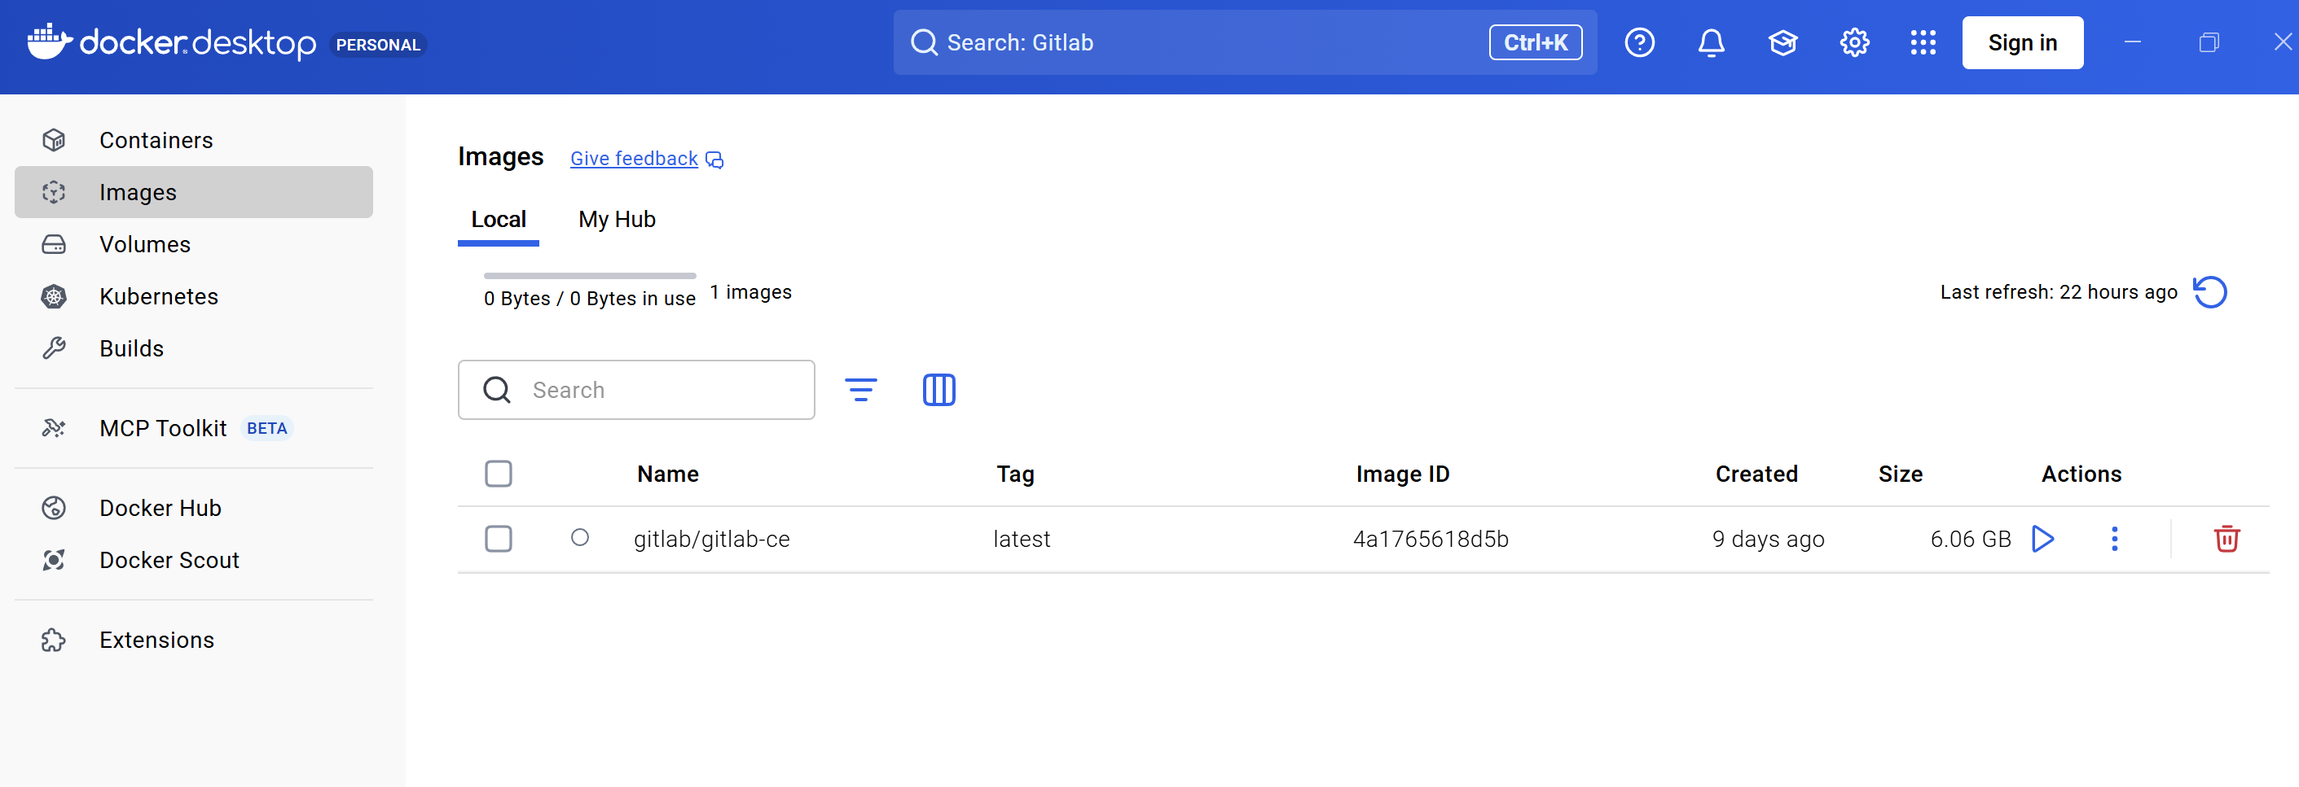This screenshot has width=2299, height=787.
Task: Switch to the Local tab
Action: 498,219
